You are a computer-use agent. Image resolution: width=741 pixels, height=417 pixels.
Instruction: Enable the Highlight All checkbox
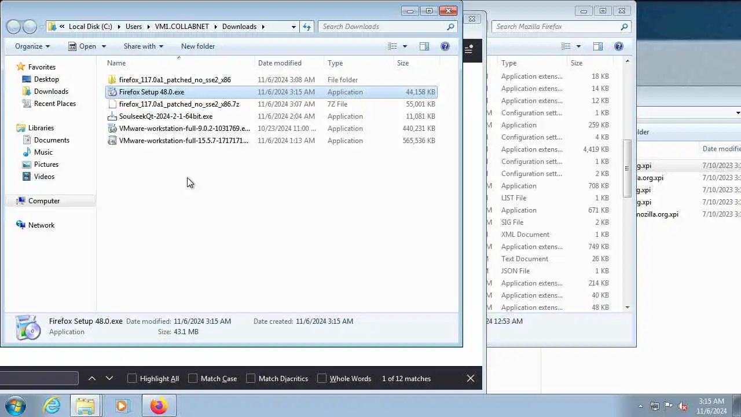click(132, 379)
